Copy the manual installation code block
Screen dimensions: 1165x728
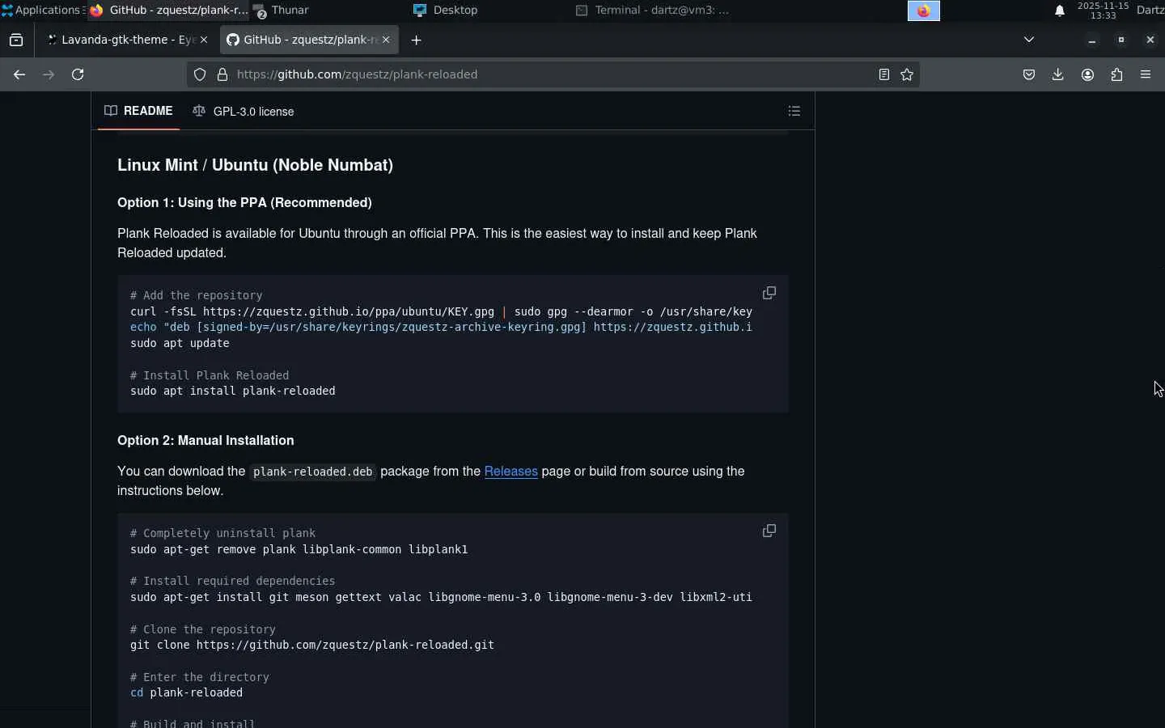tap(769, 531)
